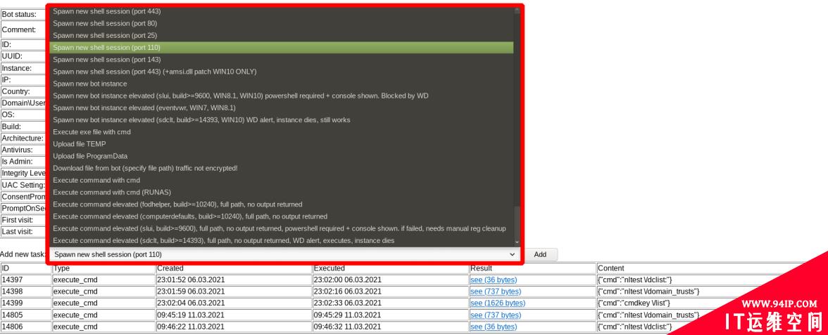Open result 'see (36 bytes)' for task 14397
Image resolution: width=828 pixels, height=335 pixels.
click(494, 280)
